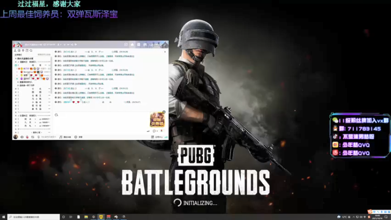Click the emoji icon in the chat input area
This screenshot has height=220, width=391.
[56, 115]
